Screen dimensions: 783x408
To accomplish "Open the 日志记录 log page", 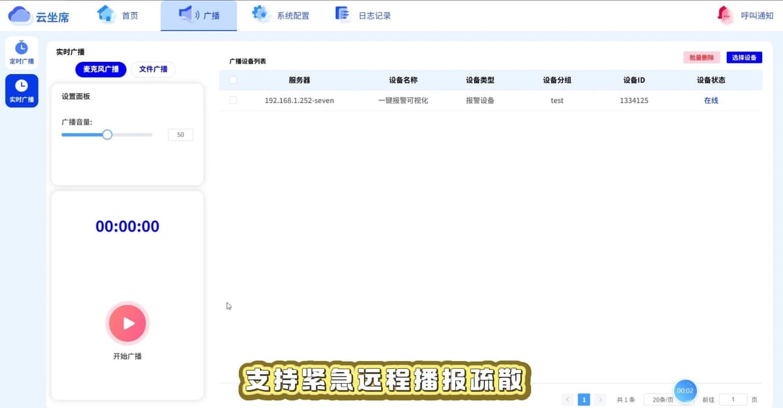I will coord(363,15).
